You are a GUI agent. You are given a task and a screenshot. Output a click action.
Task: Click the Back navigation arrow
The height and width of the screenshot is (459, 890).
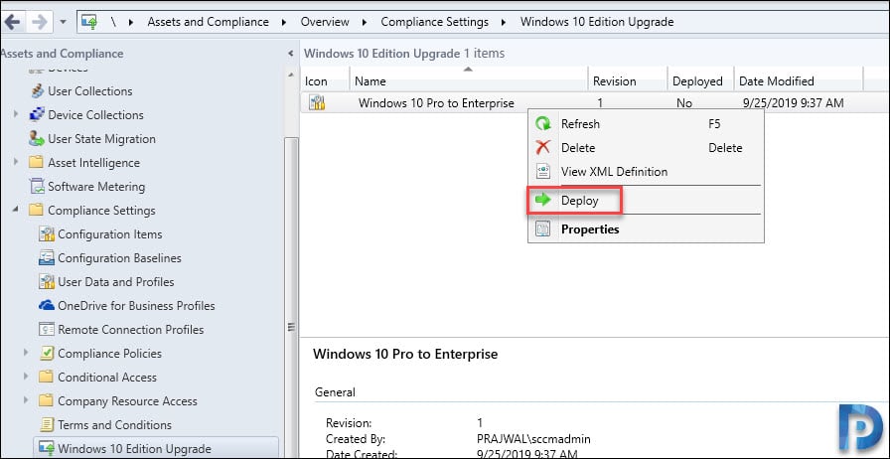click(x=13, y=22)
